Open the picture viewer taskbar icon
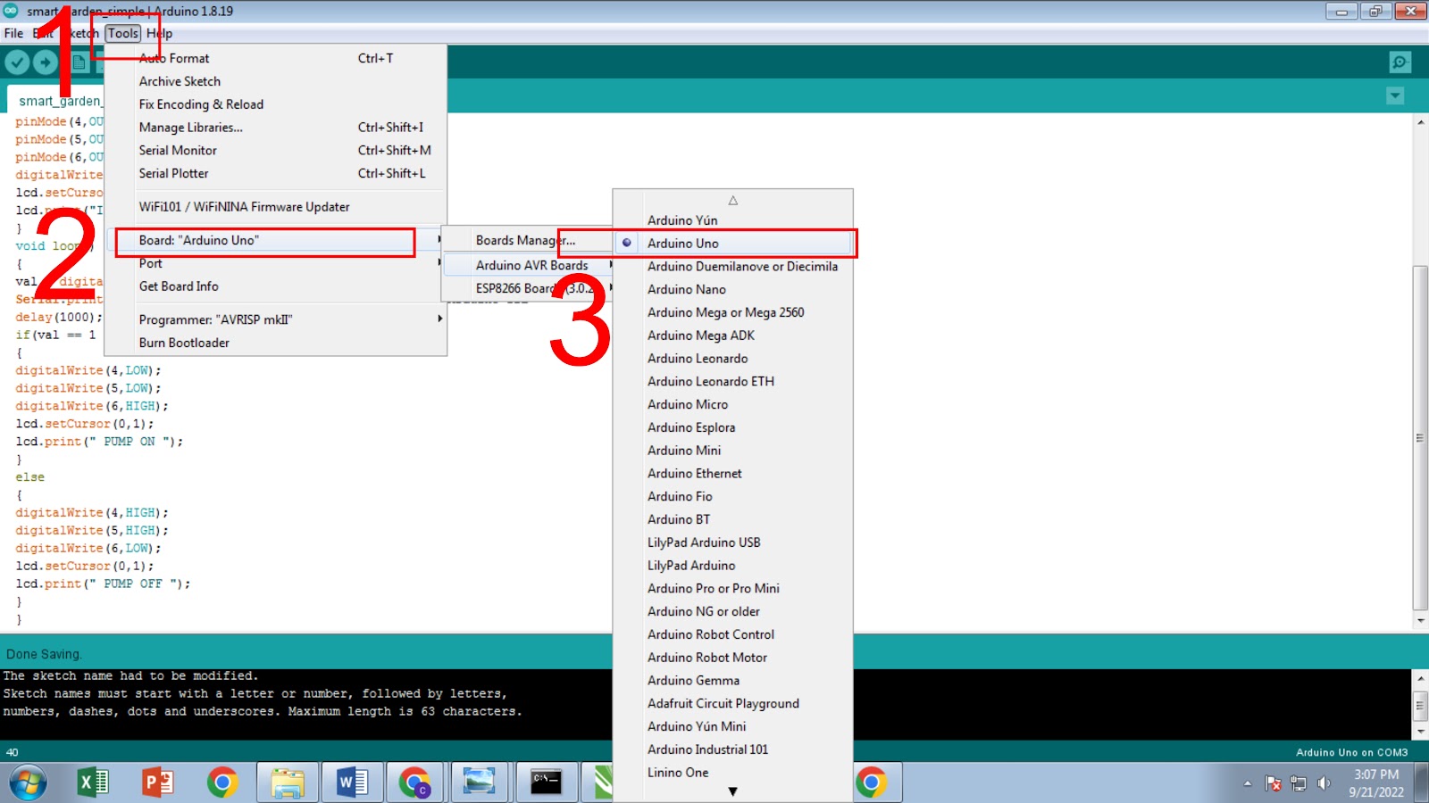The width and height of the screenshot is (1429, 803). [480, 782]
